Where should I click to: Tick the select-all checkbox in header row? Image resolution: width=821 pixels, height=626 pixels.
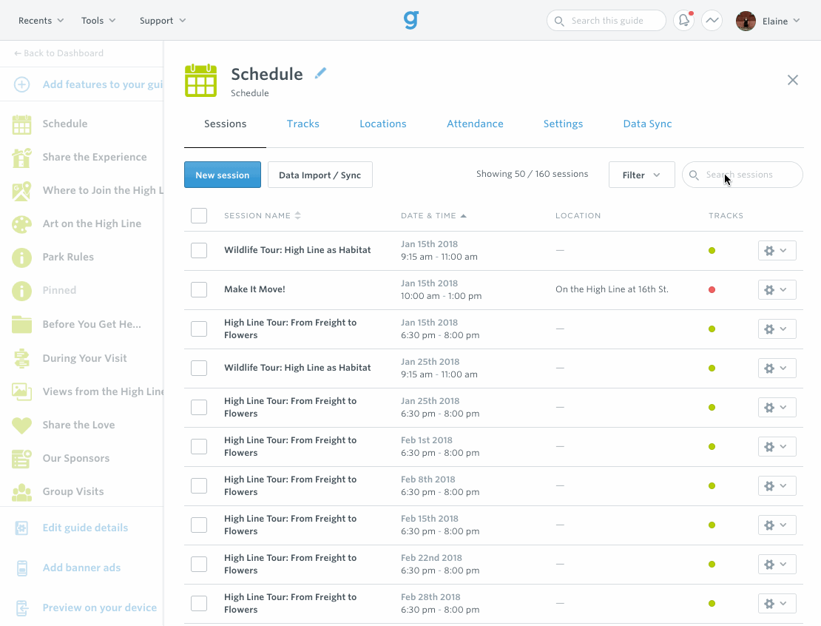point(198,215)
